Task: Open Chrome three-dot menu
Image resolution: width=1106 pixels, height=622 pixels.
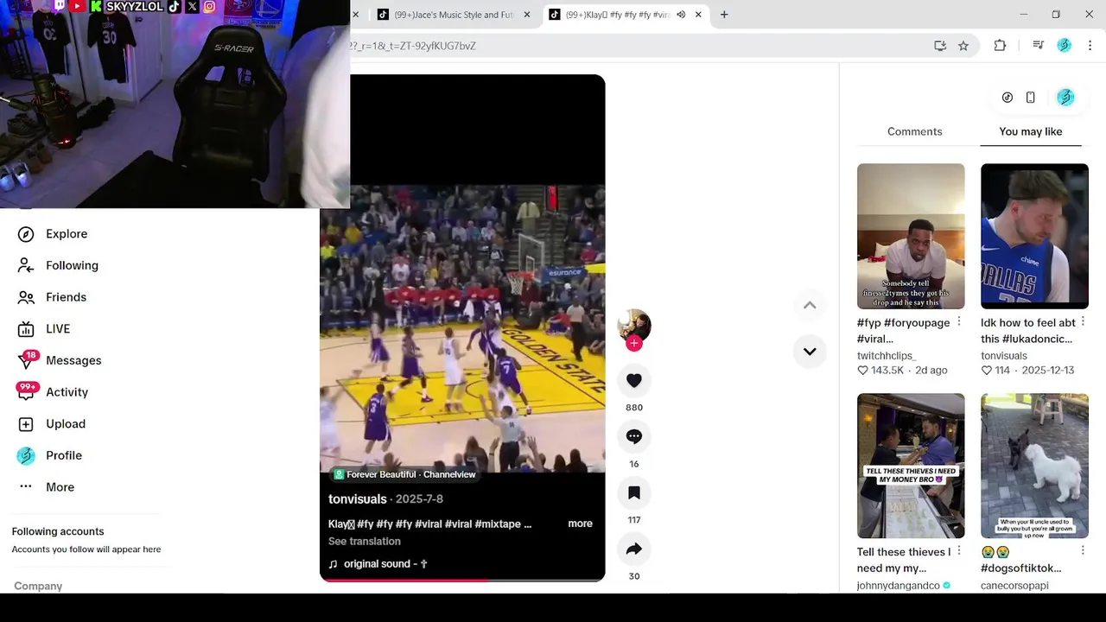Action: (x=1091, y=46)
